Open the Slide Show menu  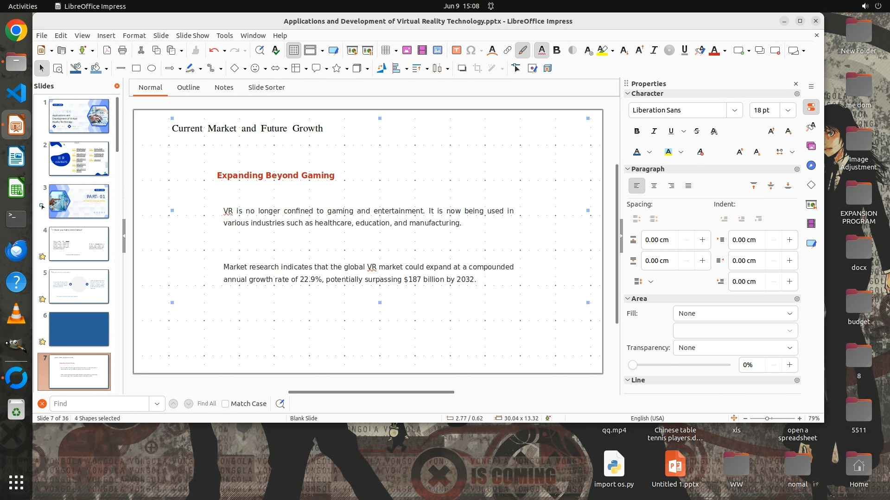192,35
